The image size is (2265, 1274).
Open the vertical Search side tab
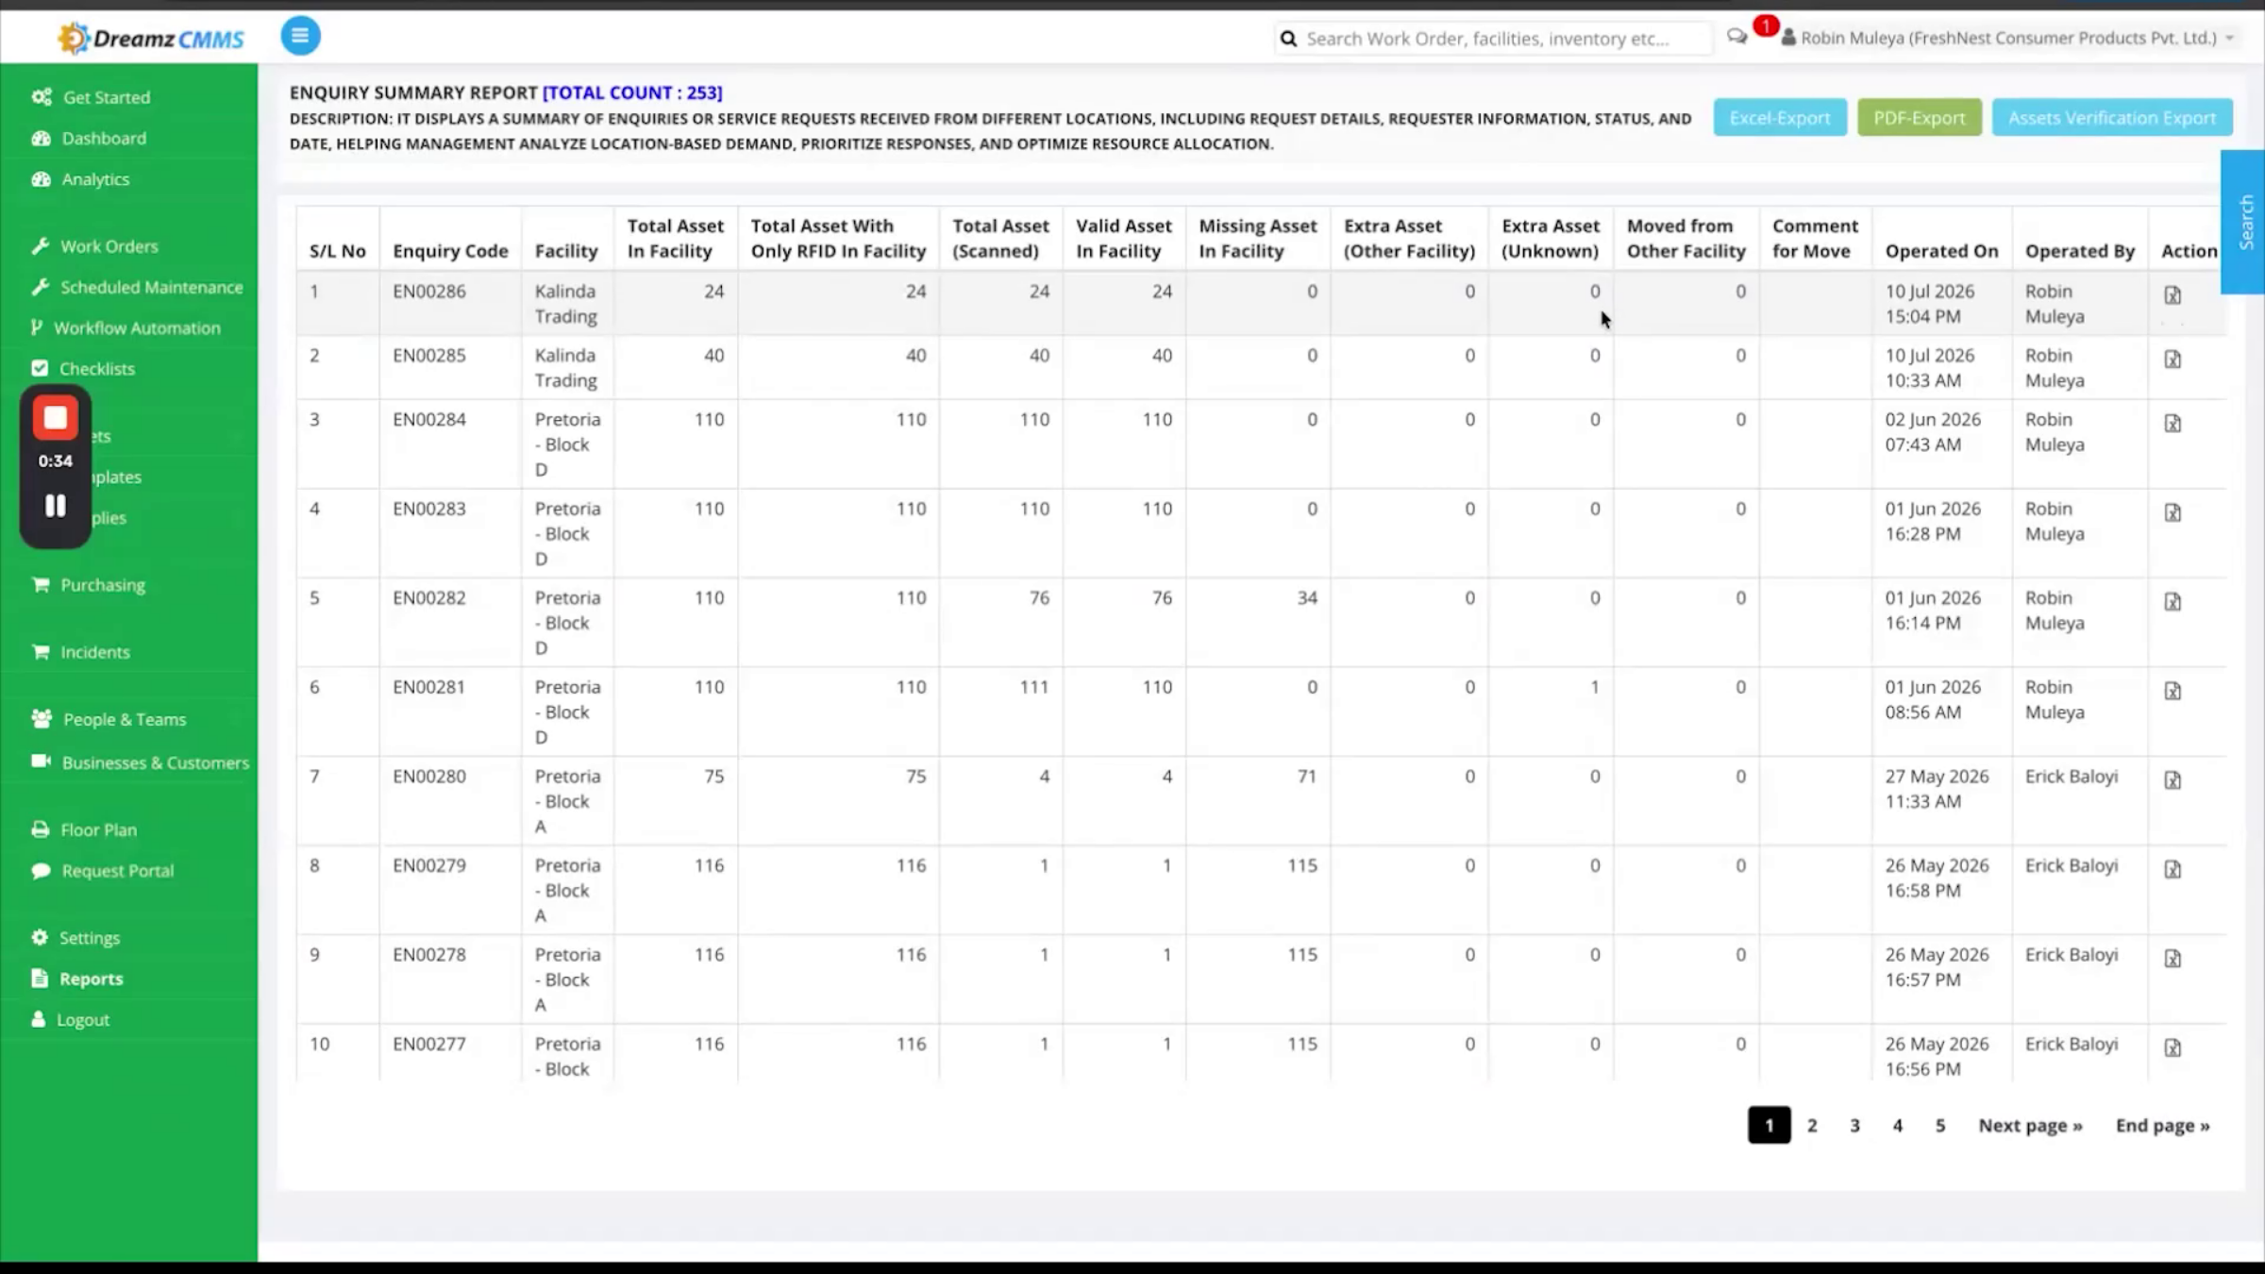tap(2244, 222)
